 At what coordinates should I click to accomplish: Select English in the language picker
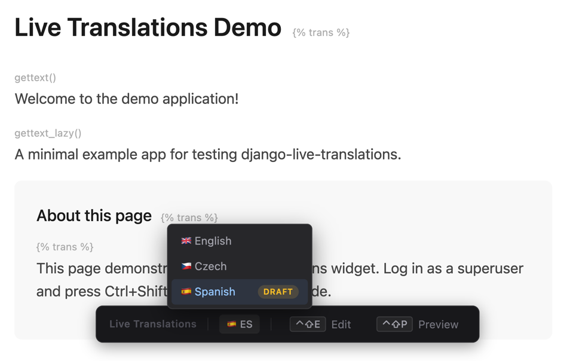[x=212, y=241]
